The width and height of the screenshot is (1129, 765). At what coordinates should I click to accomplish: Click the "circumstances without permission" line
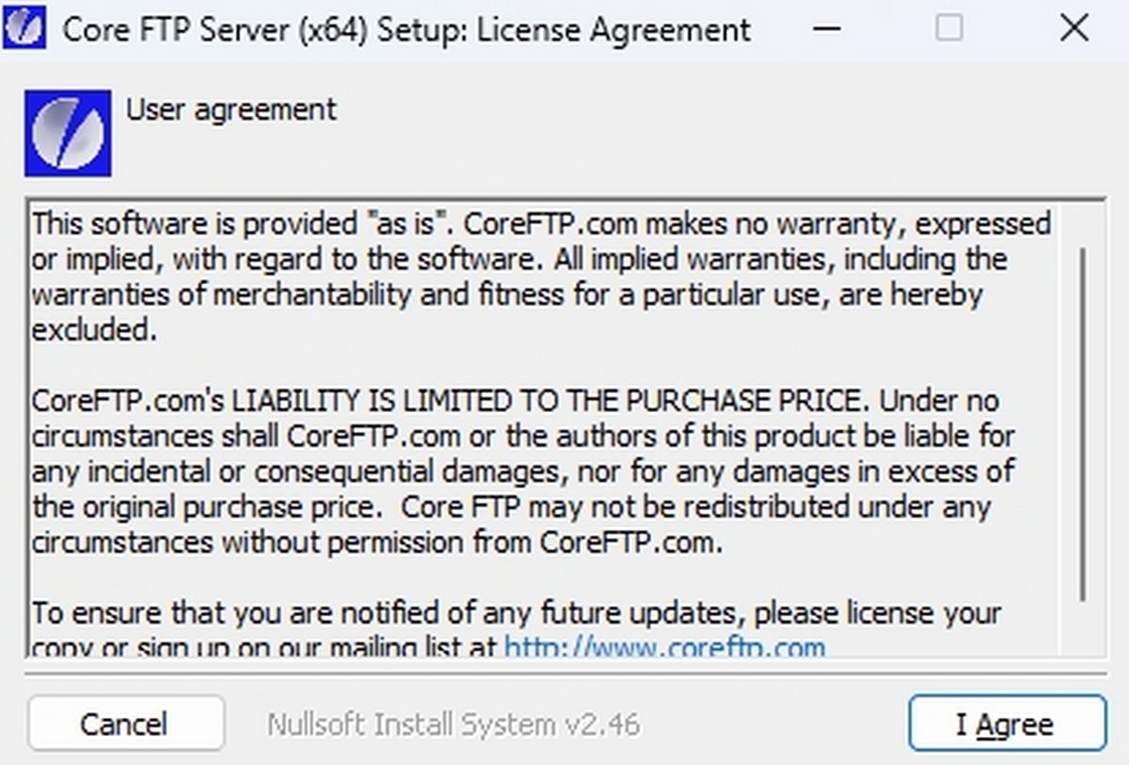click(376, 543)
